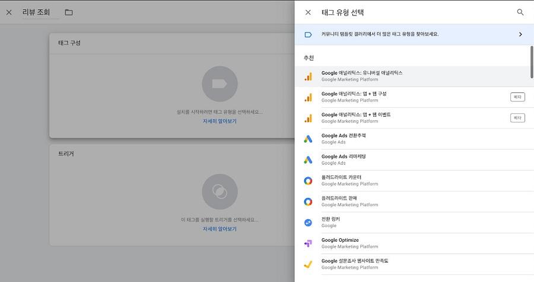Click the trigger placeholder circle icon
534x282 pixels.
click(220, 191)
